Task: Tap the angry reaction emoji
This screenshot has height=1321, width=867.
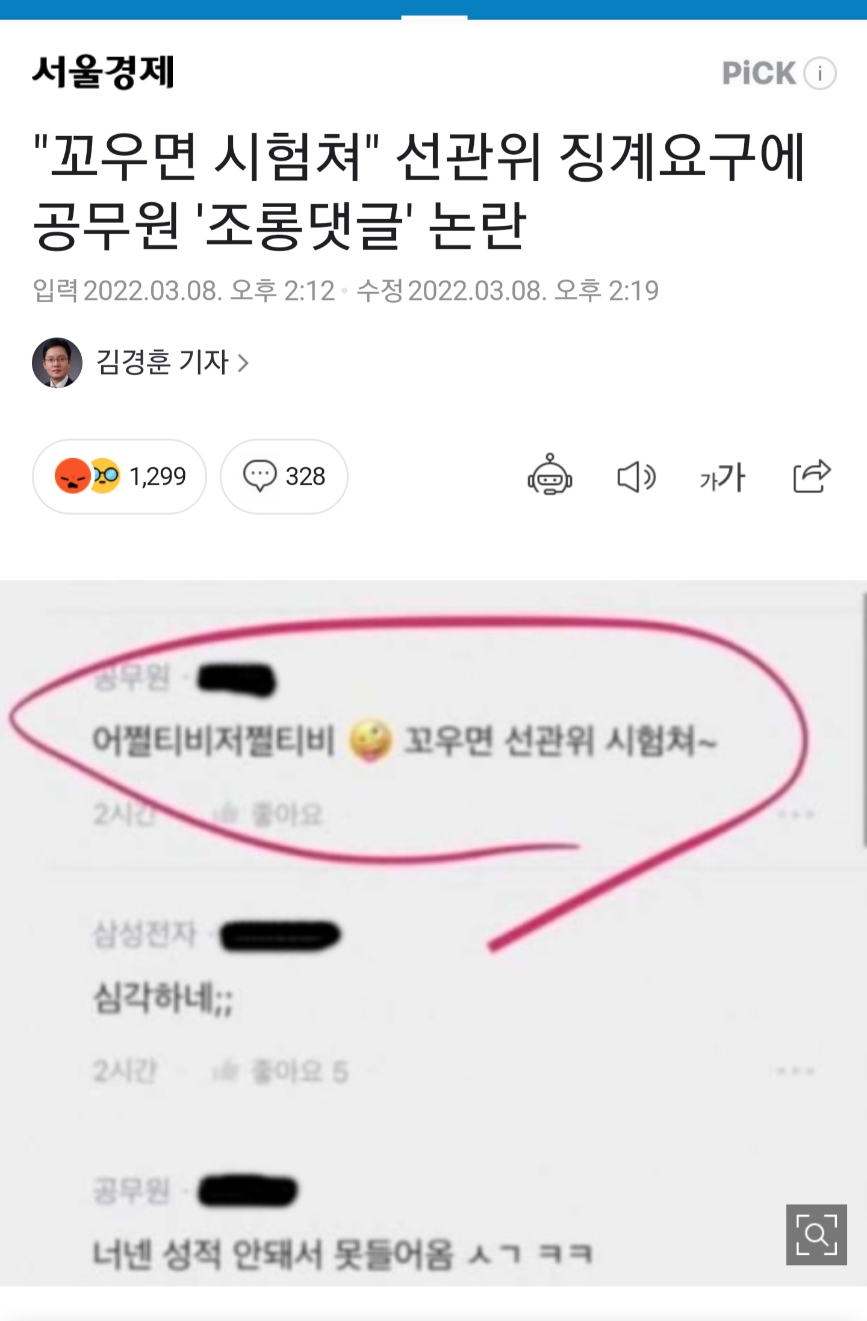Action: pyautogui.click(x=72, y=476)
